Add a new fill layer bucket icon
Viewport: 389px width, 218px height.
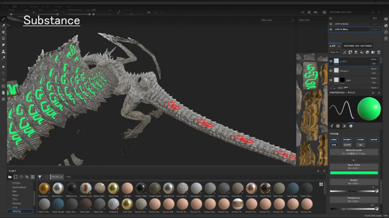[362, 52]
